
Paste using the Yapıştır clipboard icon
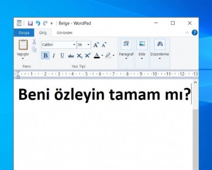[23, 45]
